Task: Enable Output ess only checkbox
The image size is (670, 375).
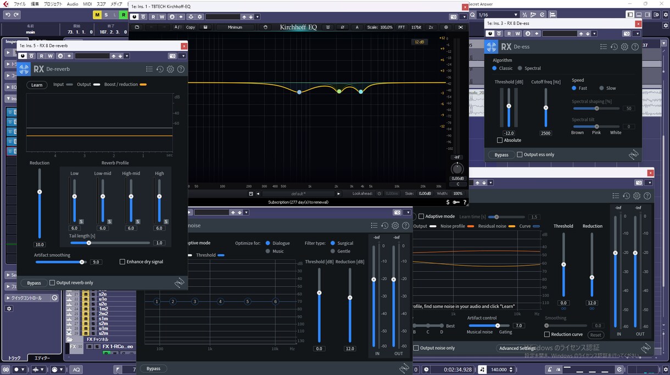Action: tap(520, 155)
